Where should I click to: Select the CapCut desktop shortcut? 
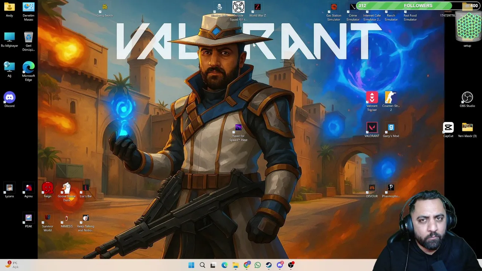pos(448,130)
